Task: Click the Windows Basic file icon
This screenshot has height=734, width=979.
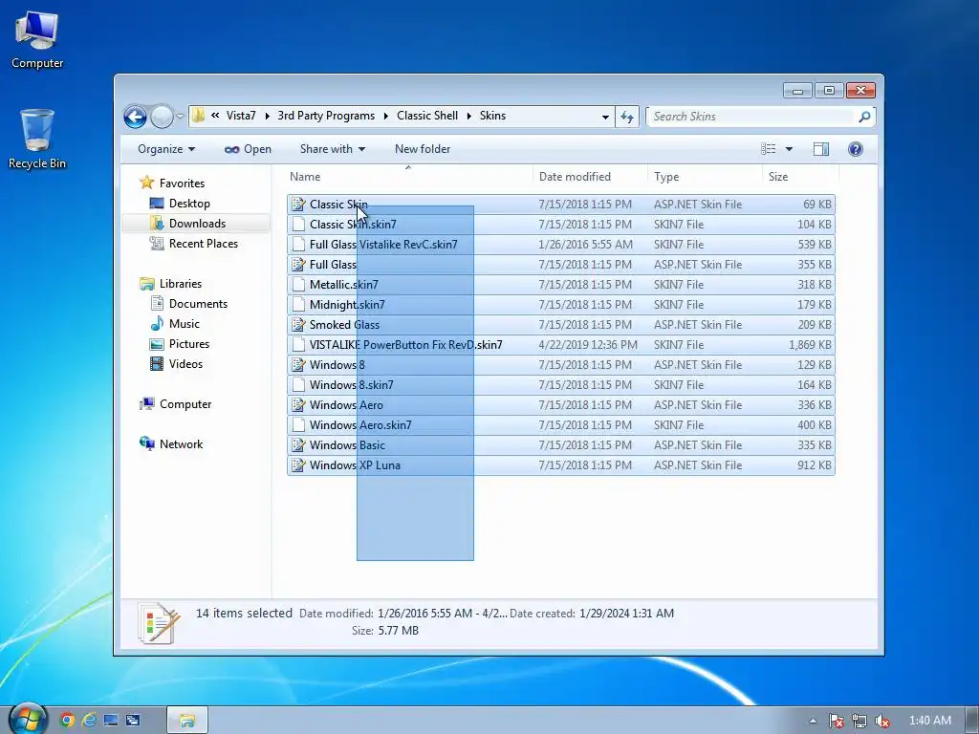Action: pos(298,445)
